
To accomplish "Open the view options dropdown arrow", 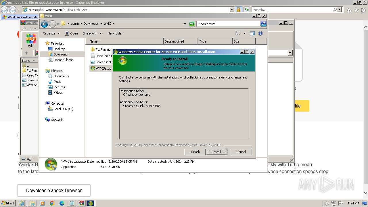I will point(245,33).
